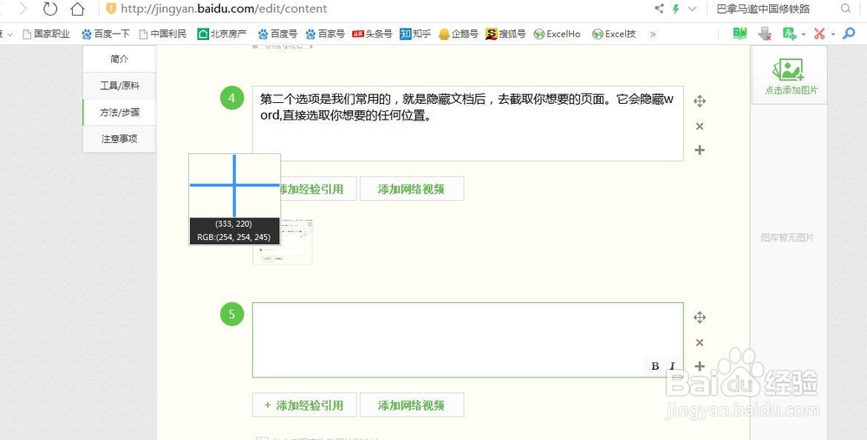Screen dimensions: 867x440
Task: Switch to the 注意事项 section tab
Action: pos(120,139)
